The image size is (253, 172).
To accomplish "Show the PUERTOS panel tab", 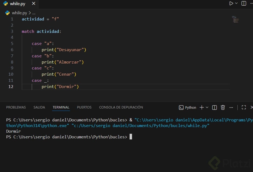I will point(84,107).
